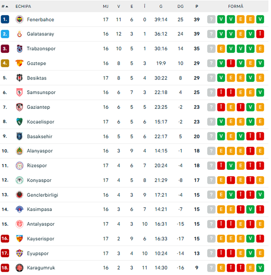Click the Kocaelispor club crest

pyautogui.click(x=19, y=122)
